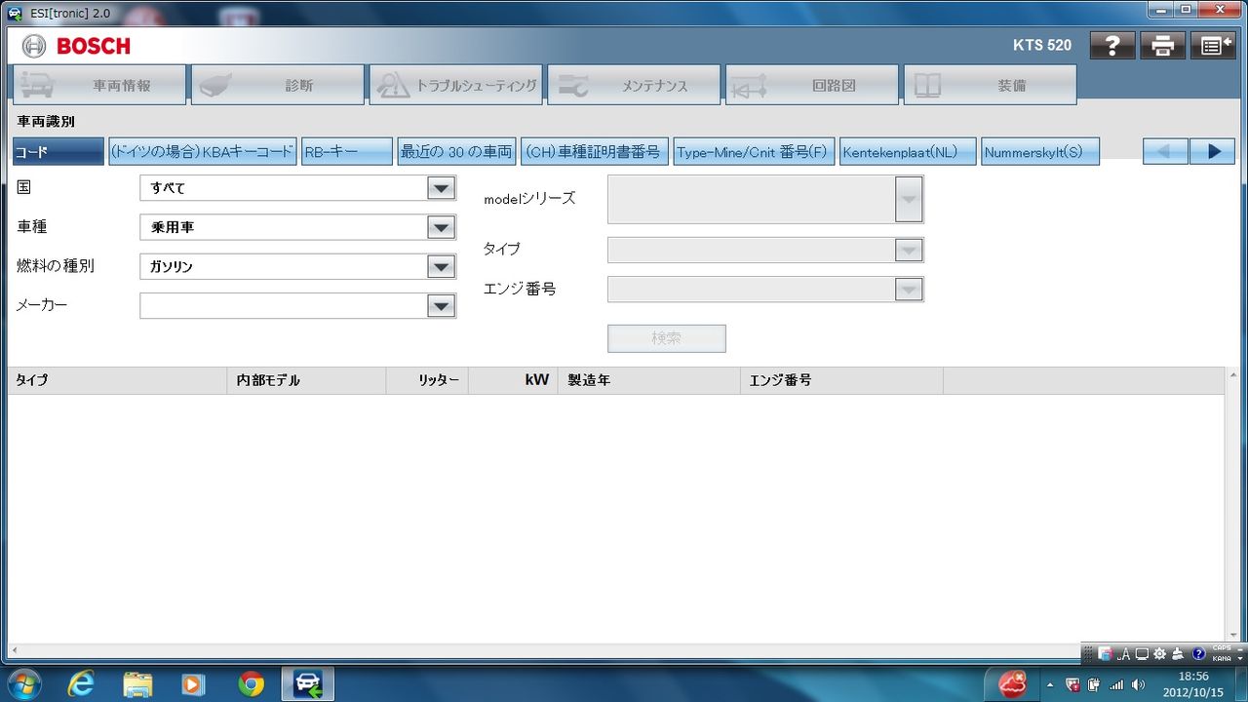Switch to the 診断 main tab
The image size is (1248, 702).
pyautogui.click(x=278, y=85)
